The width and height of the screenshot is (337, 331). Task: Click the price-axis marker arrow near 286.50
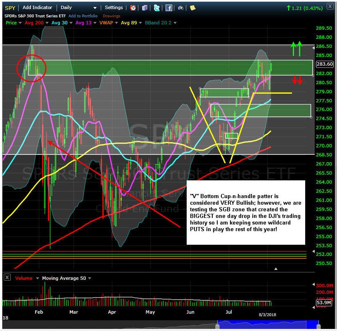[x=313, y=48]
